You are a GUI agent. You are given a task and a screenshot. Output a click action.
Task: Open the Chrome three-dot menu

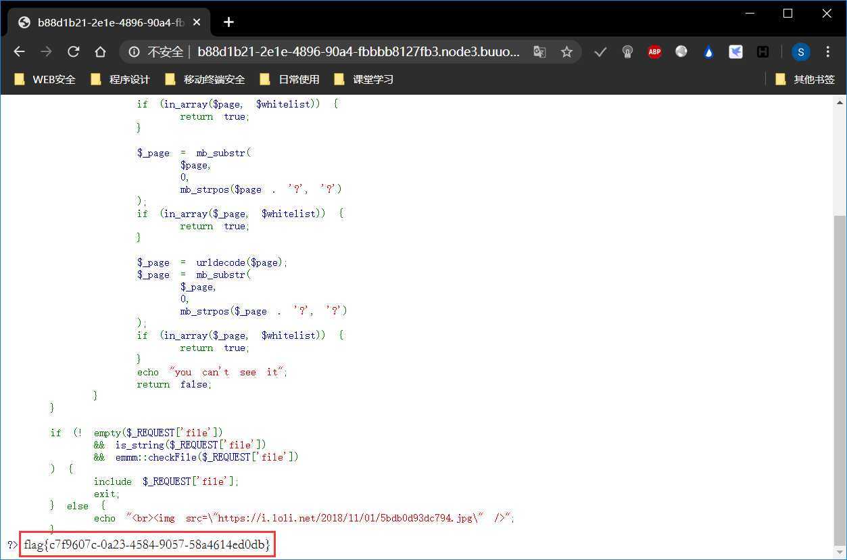(828, 52)
